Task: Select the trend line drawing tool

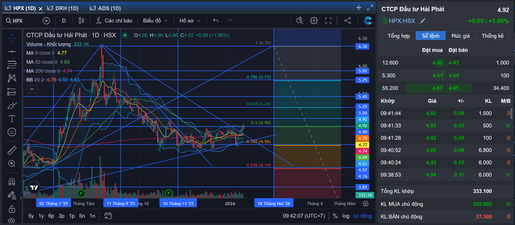Action: point(12,52)
